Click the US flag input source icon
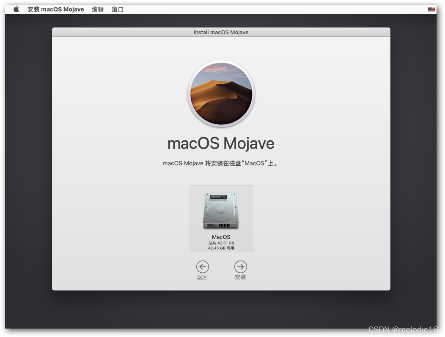The image size is (445, 337). tap(431, 9)
